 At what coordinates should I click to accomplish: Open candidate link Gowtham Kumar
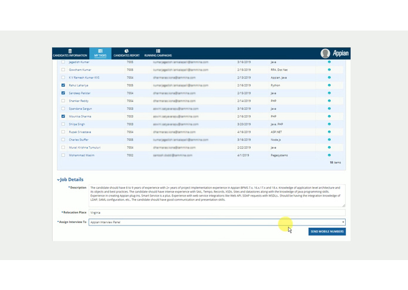80,70
